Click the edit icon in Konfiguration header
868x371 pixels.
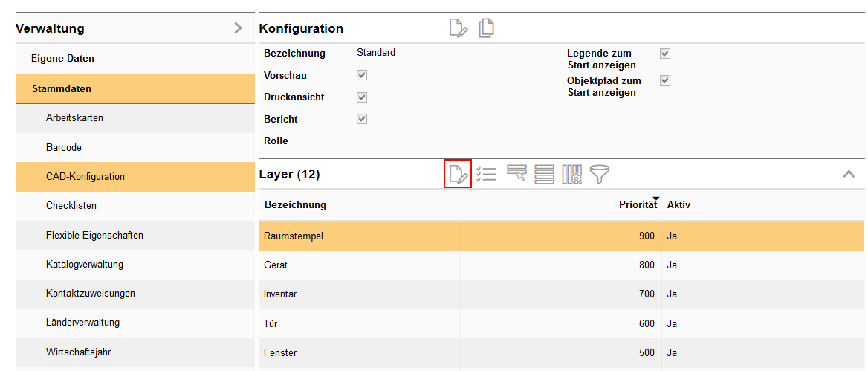pyautogui.click(x=459, y=28)
